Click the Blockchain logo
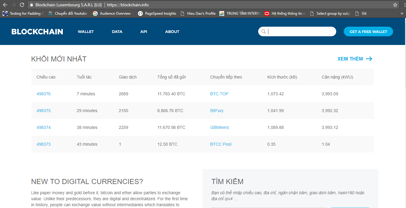Viewport: 406px width, 208px height. pos(37,31)
